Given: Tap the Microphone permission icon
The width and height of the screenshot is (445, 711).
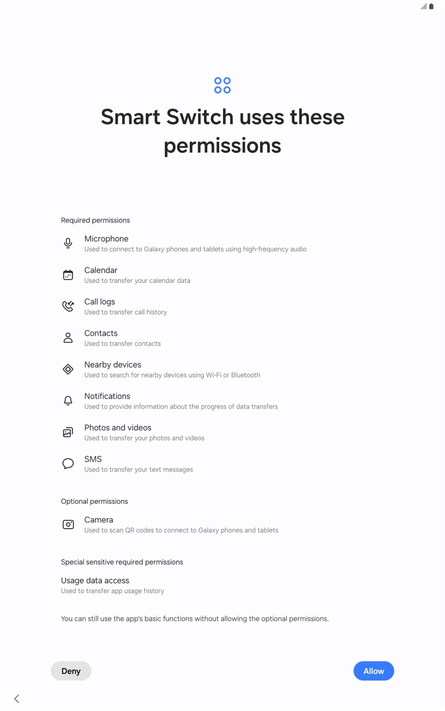Looking at the screenshot, I should coord(68,243).
